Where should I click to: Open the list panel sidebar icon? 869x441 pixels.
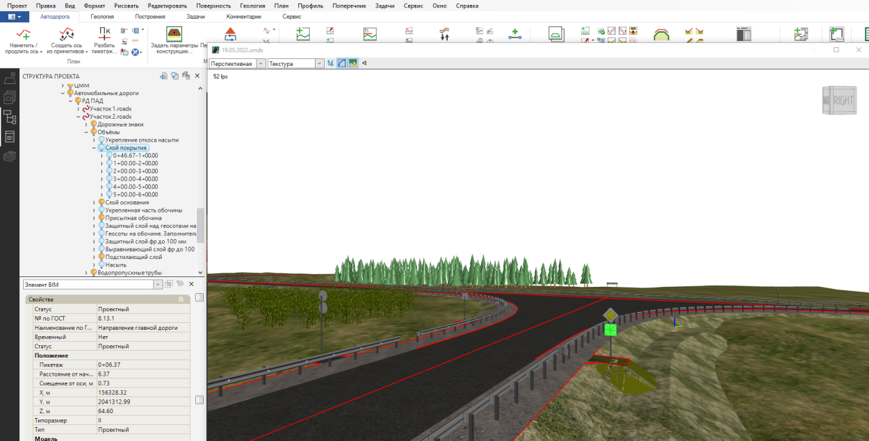(x=10, y=136)
